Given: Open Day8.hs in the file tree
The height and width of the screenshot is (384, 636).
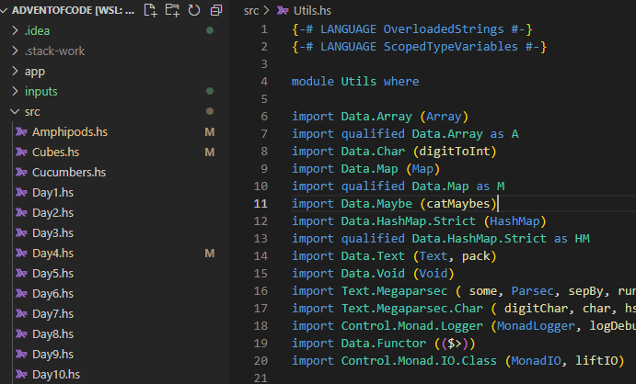Looking at the screenshot, I should [x=52, y=334].
